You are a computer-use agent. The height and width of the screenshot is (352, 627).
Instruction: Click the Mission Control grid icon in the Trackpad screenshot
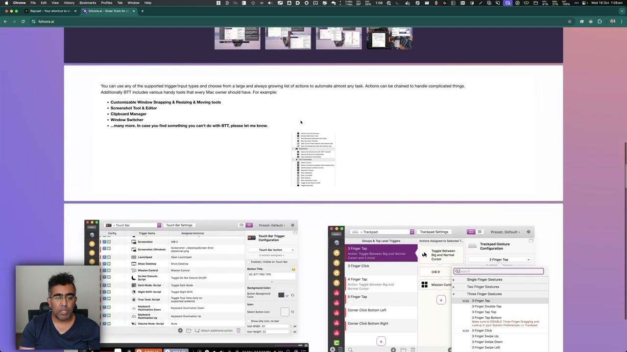tap(424, 285)
